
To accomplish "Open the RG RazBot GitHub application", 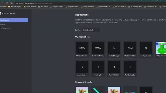I will (x=114, y=68).
